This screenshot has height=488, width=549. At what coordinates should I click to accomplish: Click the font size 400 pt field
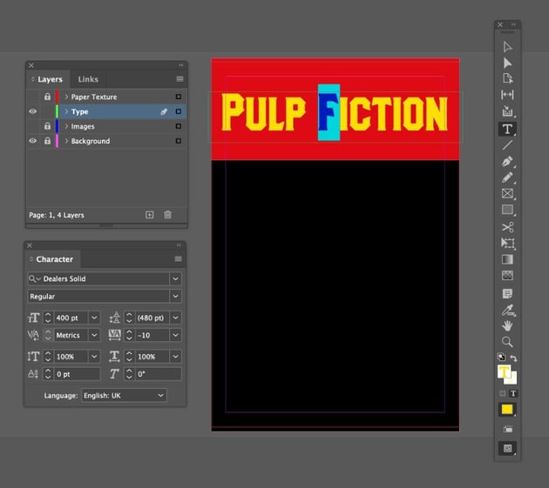[x=71, y=318]
